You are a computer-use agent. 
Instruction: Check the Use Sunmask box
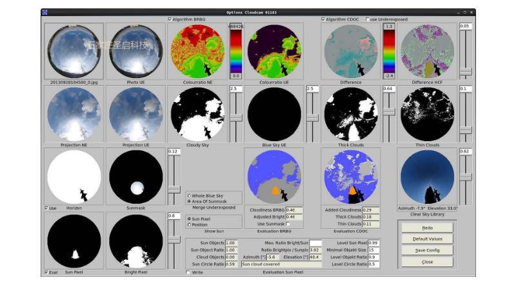pos(288,224)
